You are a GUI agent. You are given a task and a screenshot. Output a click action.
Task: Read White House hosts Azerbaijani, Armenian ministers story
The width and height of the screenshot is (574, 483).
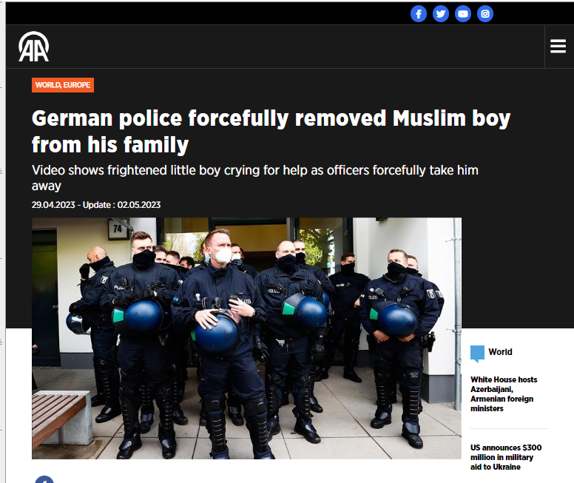click(504, 394)
